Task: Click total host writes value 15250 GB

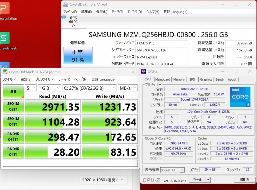Action: [240, 50]
